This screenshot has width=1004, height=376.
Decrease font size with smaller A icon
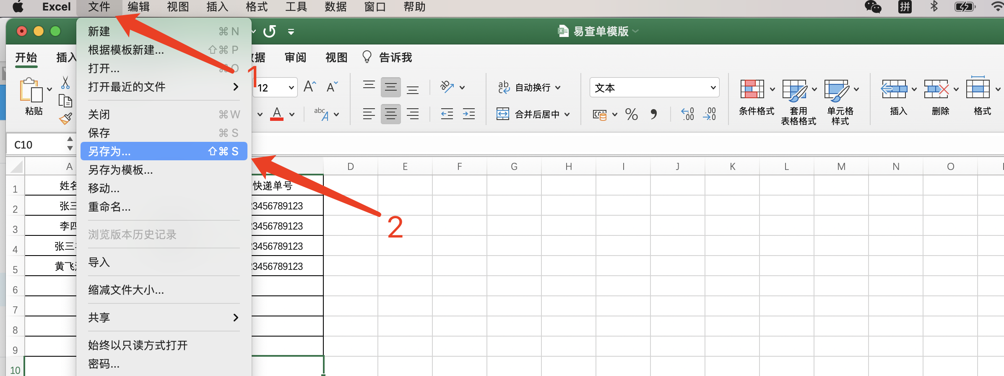332,87
